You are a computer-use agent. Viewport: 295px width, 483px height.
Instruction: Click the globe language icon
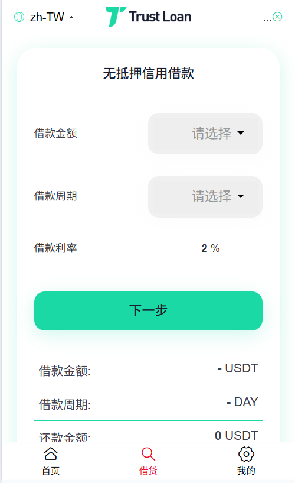19,17
